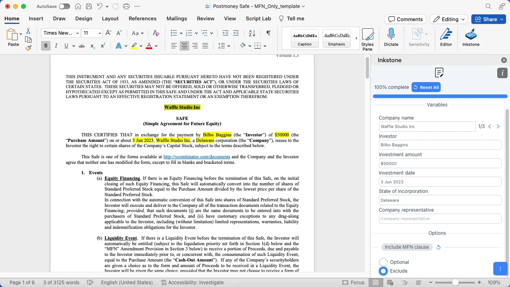Click the search magnifier in title bar
The height and width of the screenshot is (287, 510).
(x=488, y=6)
